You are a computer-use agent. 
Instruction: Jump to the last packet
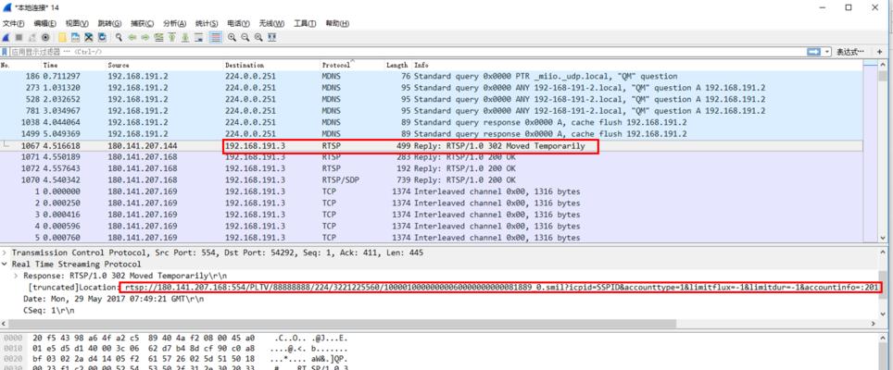[x=185, y=38]
